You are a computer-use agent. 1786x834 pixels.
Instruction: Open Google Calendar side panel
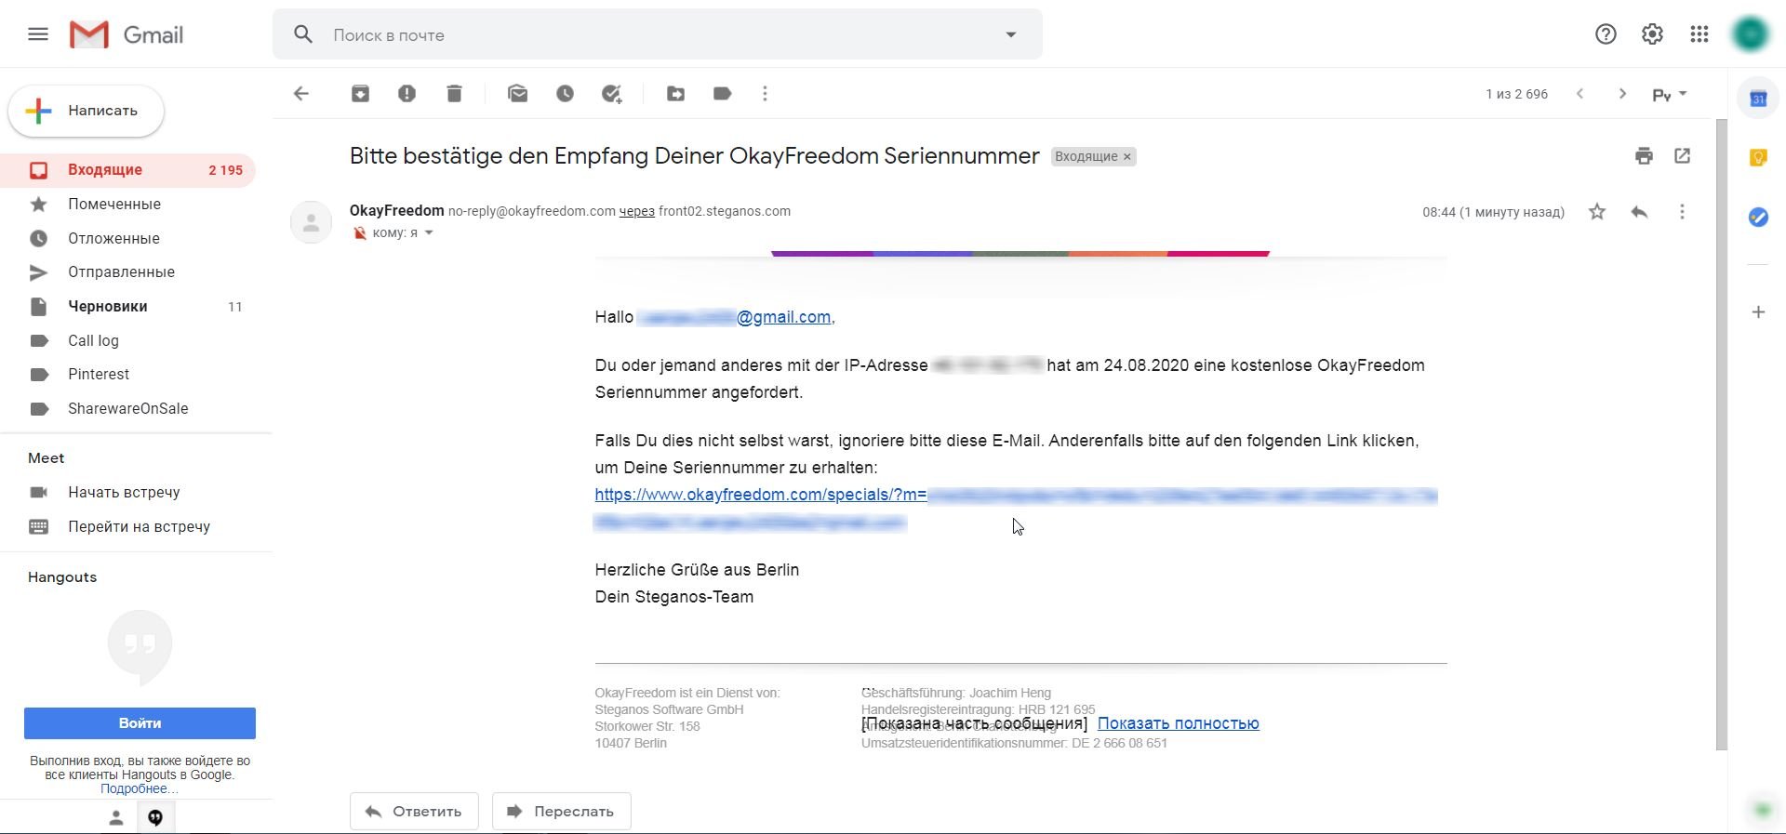coord(1758,99)
